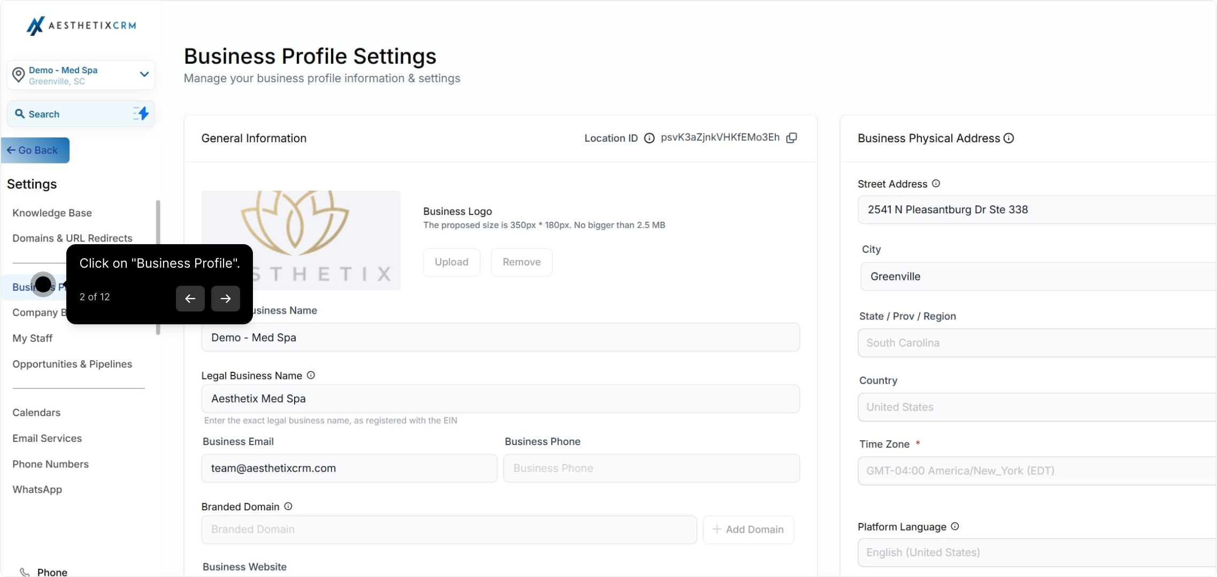Open Domains & URL Redirects settings
1217x577 pixels.
pos(72,238)
